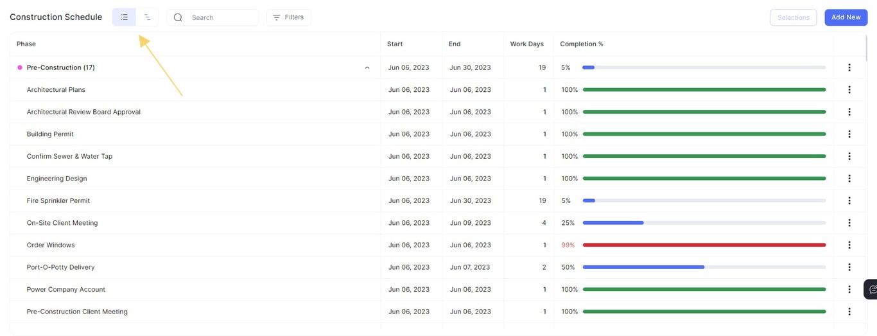Open the Filters button
Image resolution: width=877 pixels, height=336 pixels.
point(288,17)
